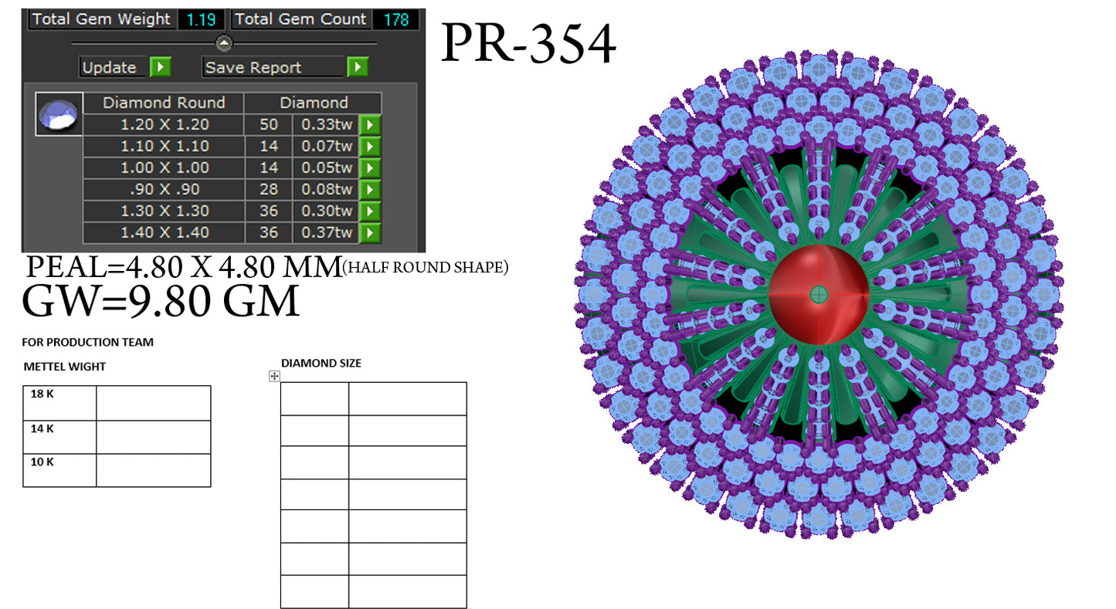The image size is (1116, 609).
Task: Select the round diamond gem preview icon
Action: click(x=59, y=114)
